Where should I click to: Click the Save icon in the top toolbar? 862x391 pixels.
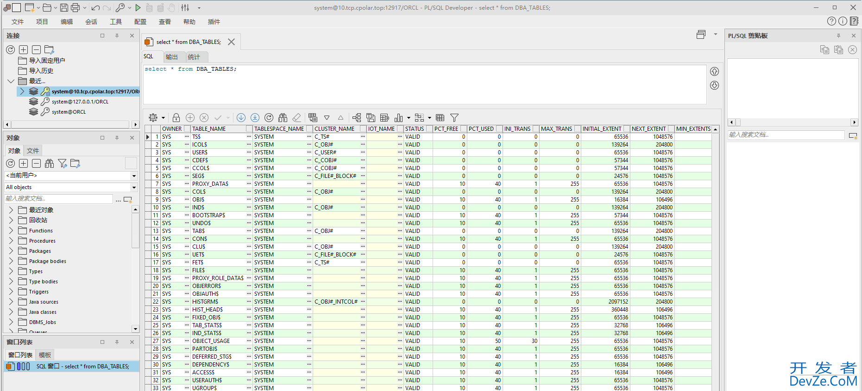[x=64, y=7]
